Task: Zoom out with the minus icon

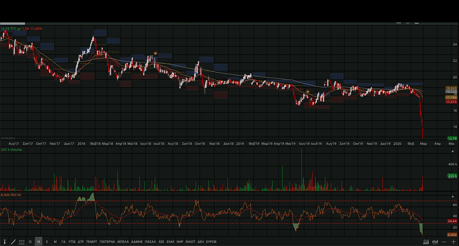Action: [445, 242]
